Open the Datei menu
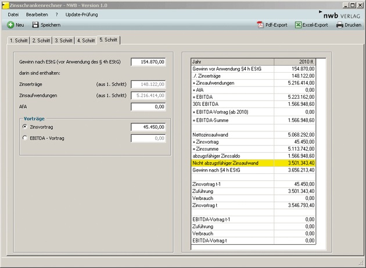Viewport: 366px width, 268px height. pyautogui.click(x=13, y=14)
